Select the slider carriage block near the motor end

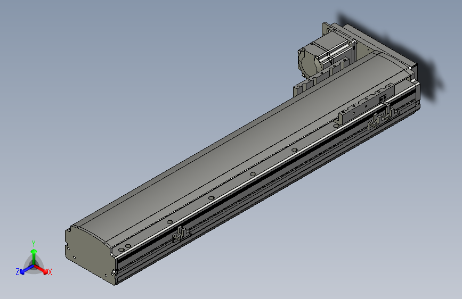[x=367, y=104]
